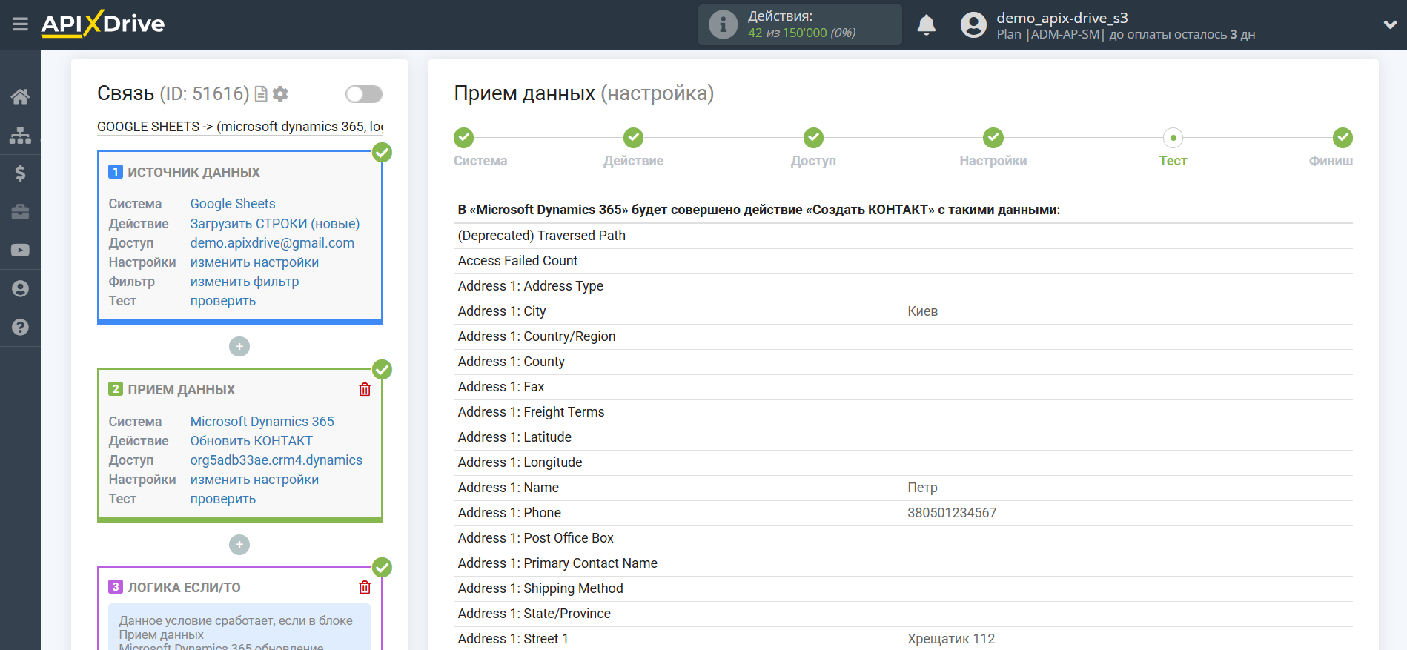Click изменить фильтр link

[x=245, y=281]
